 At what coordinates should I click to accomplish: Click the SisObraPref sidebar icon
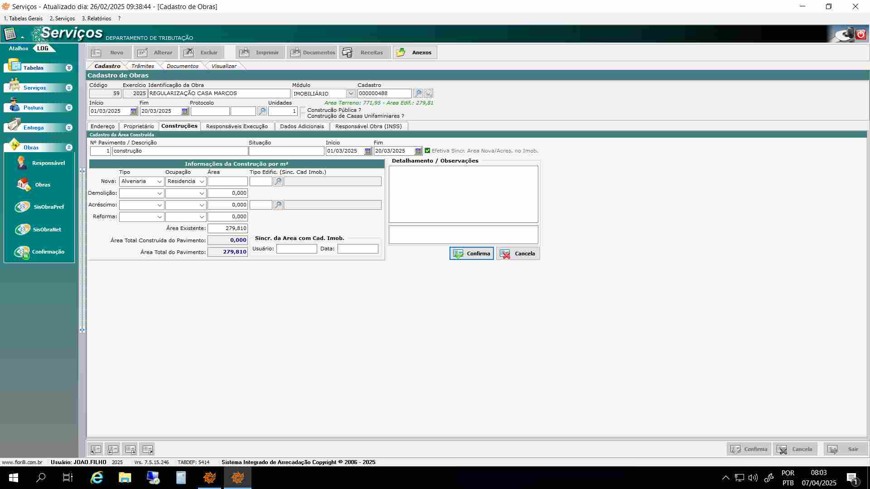pos(22,207)
